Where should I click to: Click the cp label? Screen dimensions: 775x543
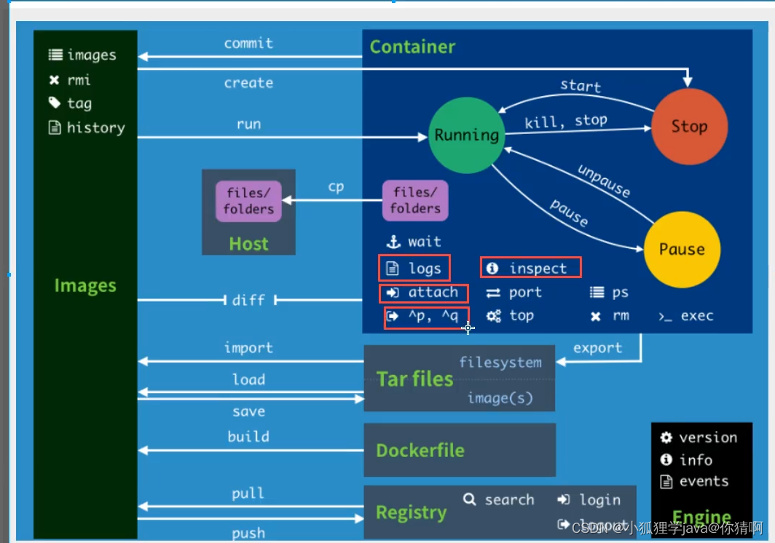(336, 187)
